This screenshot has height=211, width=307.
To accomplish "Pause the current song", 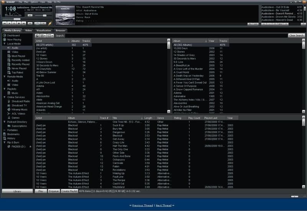I will point(14,23).
